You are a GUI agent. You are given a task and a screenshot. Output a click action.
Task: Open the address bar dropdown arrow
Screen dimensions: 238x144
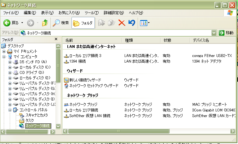(214, 33)
